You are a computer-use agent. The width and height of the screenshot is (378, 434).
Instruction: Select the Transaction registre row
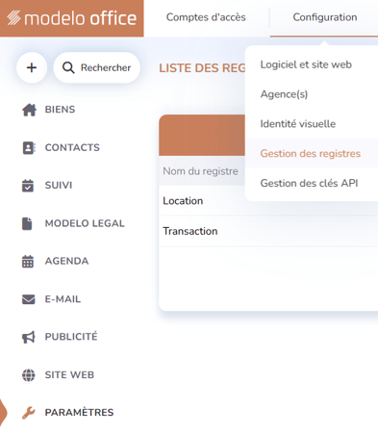tap(268, 231)
